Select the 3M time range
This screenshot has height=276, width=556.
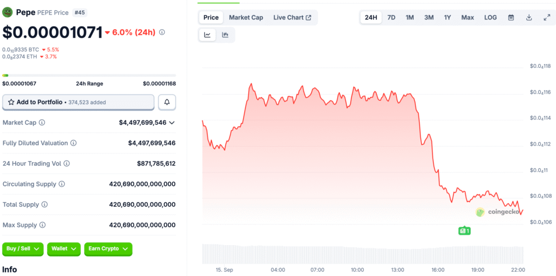click(x=429, y=17)
